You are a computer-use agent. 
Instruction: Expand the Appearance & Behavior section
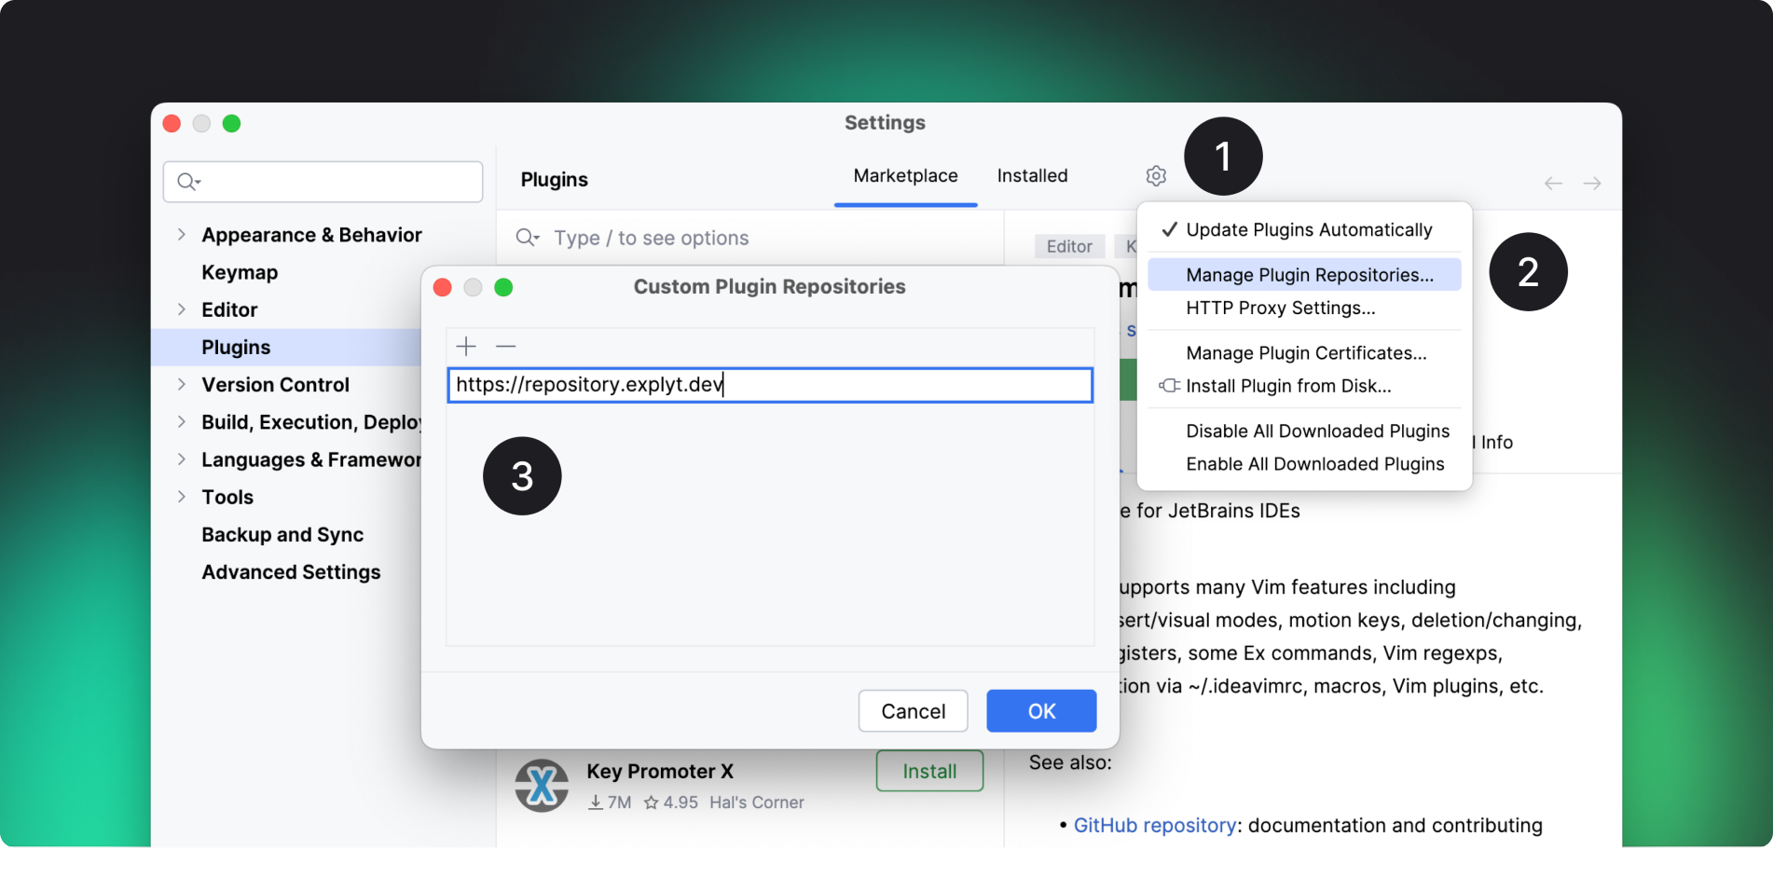(182, 235)
